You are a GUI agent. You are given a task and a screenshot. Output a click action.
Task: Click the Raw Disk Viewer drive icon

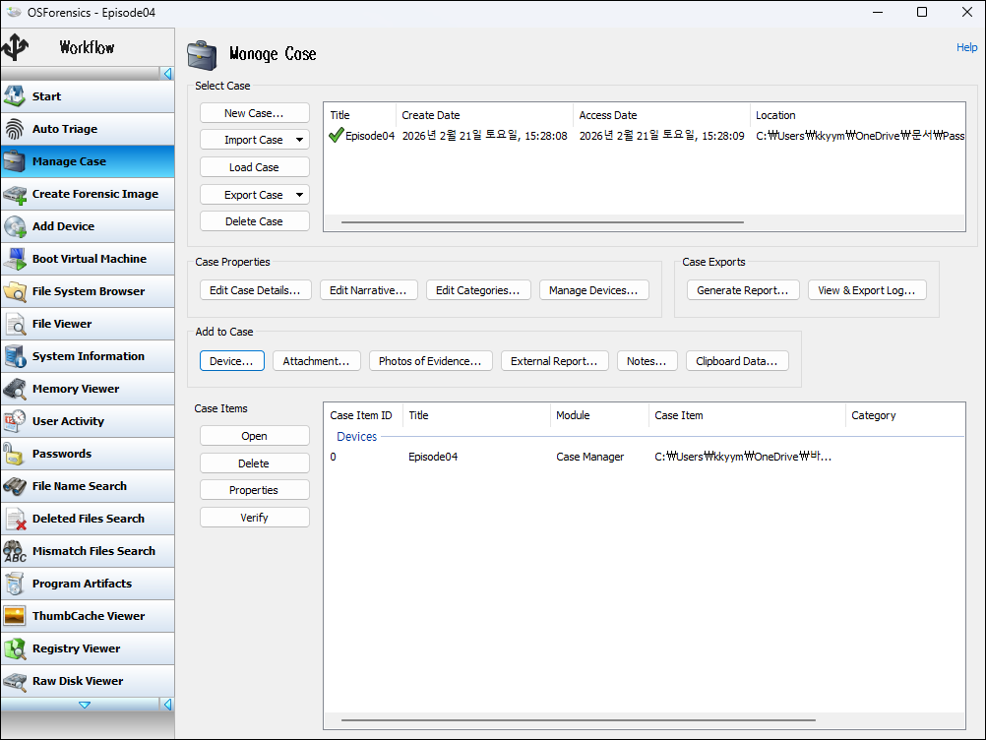click(15, 682)
